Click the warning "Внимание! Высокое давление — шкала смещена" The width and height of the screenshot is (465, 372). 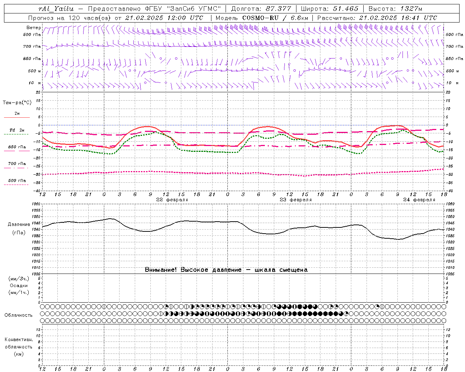[226, 270]
